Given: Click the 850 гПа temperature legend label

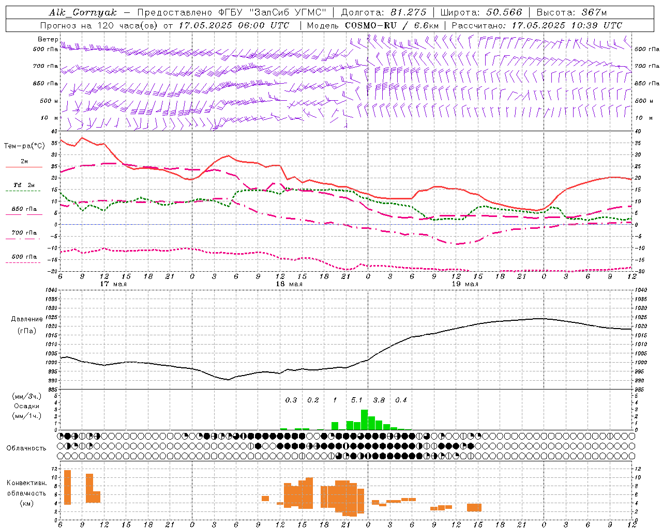Looking at the screenshot, I should [24, 209].
